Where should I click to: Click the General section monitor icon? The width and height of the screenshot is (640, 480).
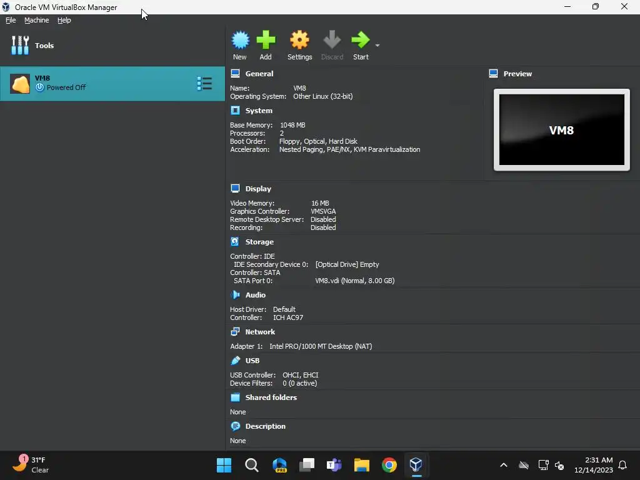point(235,74)
